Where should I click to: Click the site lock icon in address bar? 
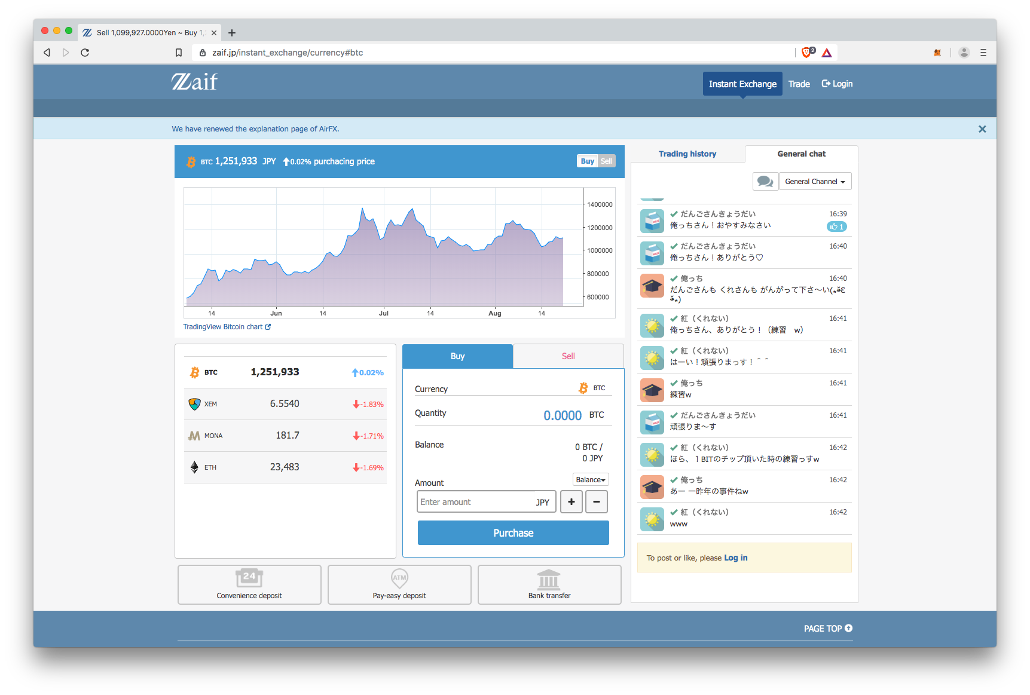pos(203,53)
